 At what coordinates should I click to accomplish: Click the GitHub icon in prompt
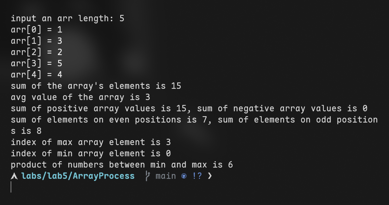click(x=184, y=176)
